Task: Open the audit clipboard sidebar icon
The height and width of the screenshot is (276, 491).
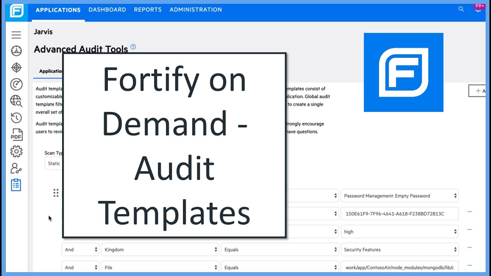Action: pos(16,185)
